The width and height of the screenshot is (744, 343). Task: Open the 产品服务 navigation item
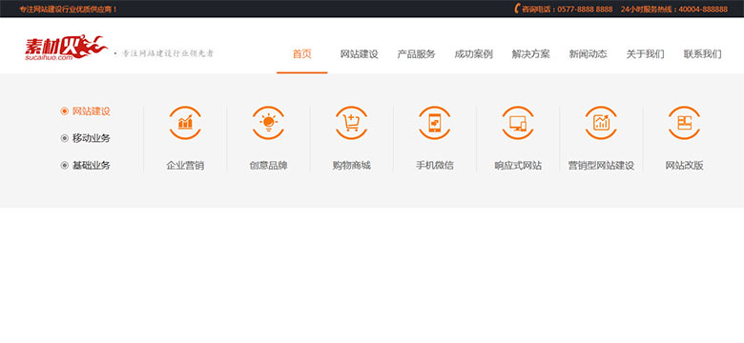coord(416,54)
